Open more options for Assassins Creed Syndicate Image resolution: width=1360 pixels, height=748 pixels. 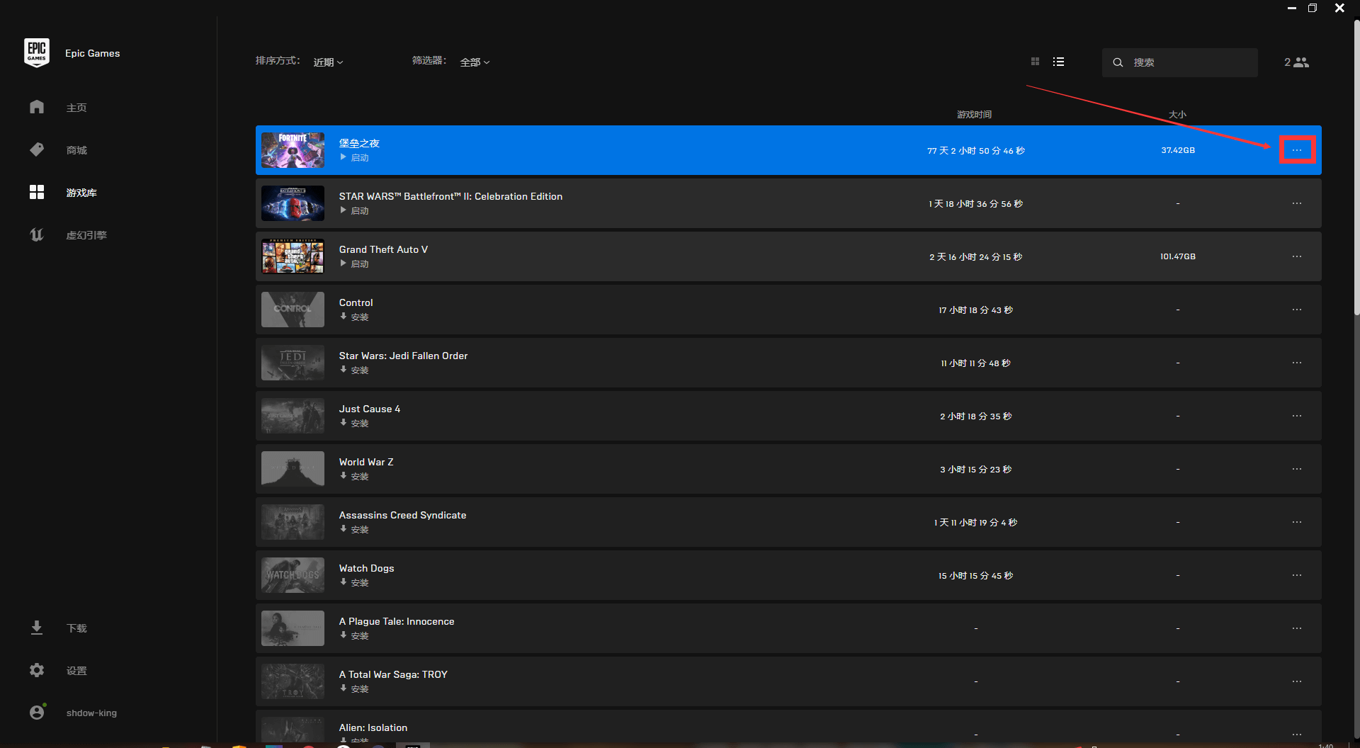coord(1297,522)
